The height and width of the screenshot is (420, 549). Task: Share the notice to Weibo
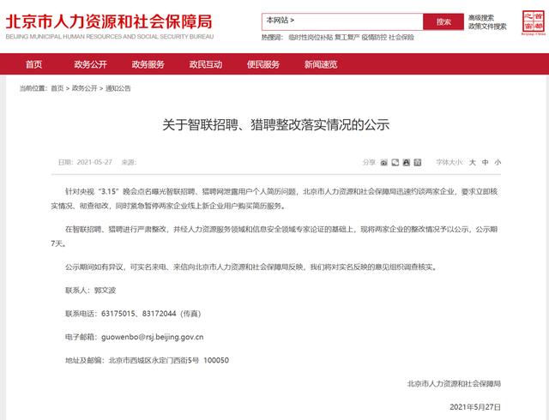(x=384, y=162)
